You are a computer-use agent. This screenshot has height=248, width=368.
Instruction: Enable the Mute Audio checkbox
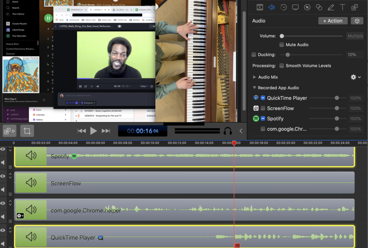(x=282, y=44)
